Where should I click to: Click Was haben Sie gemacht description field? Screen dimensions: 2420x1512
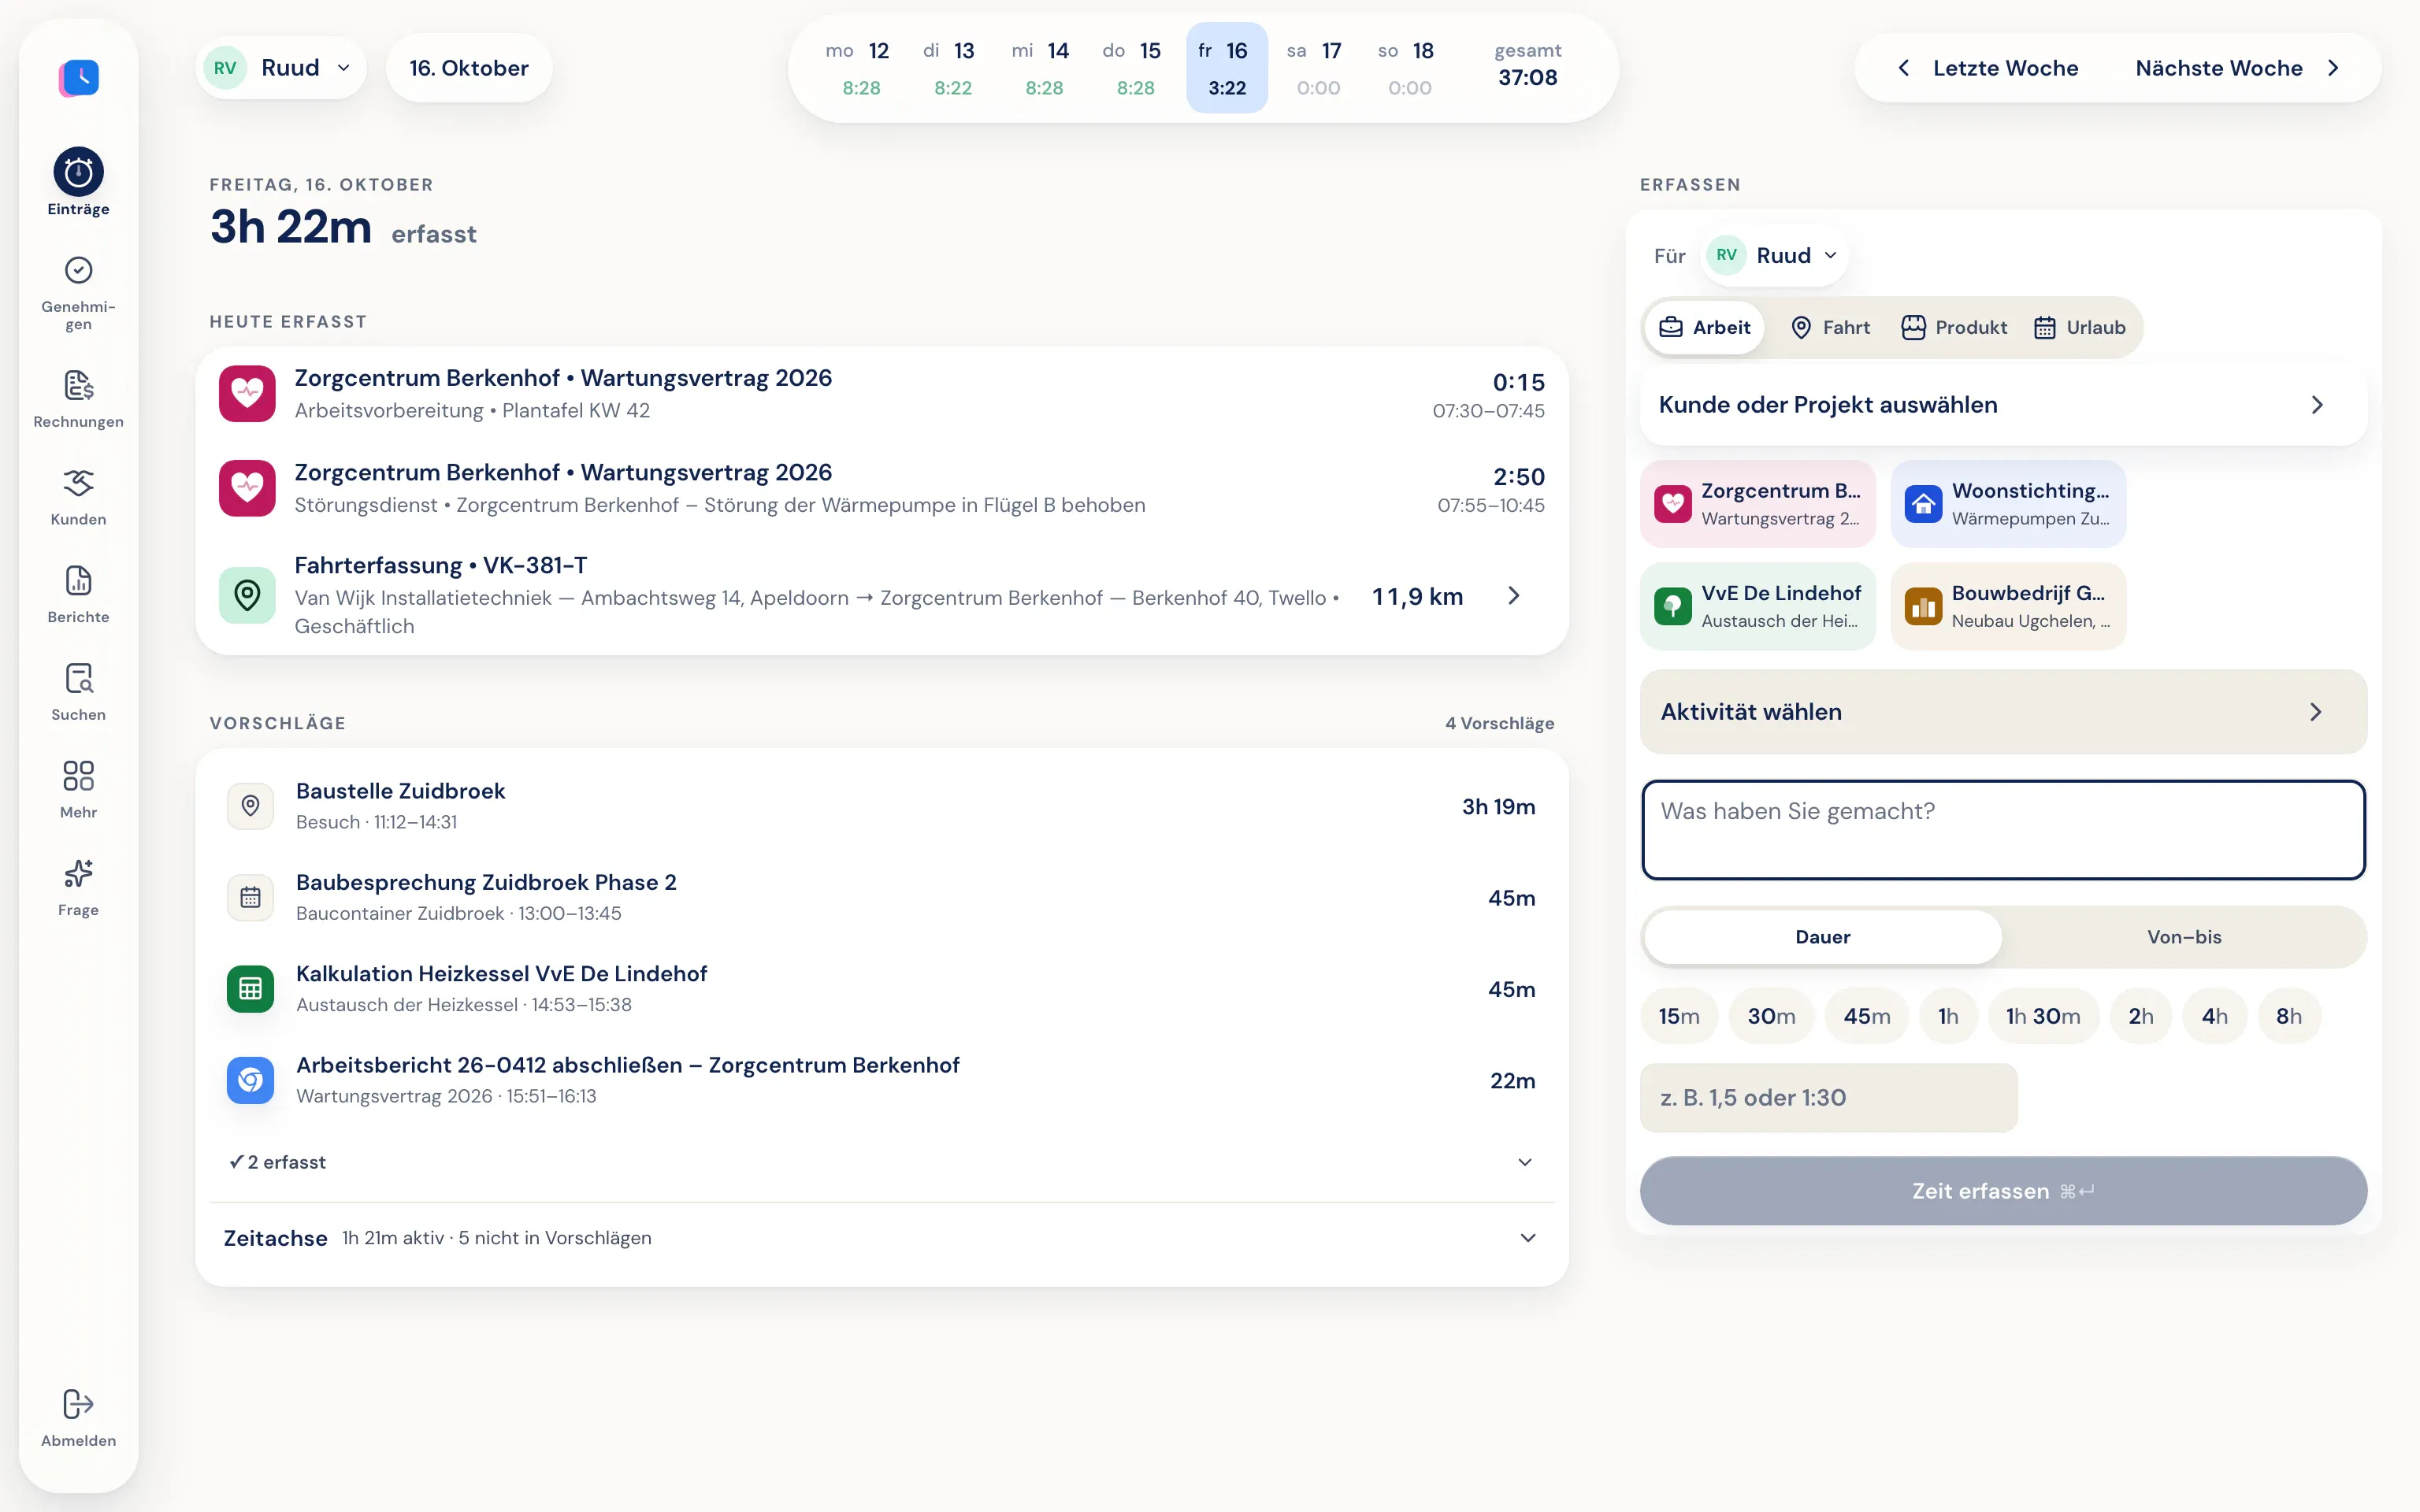(x=2003, y=830)
